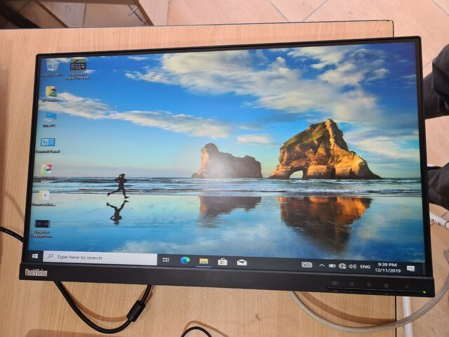Open Task View from the taskbar

click(x=167, y=260)
